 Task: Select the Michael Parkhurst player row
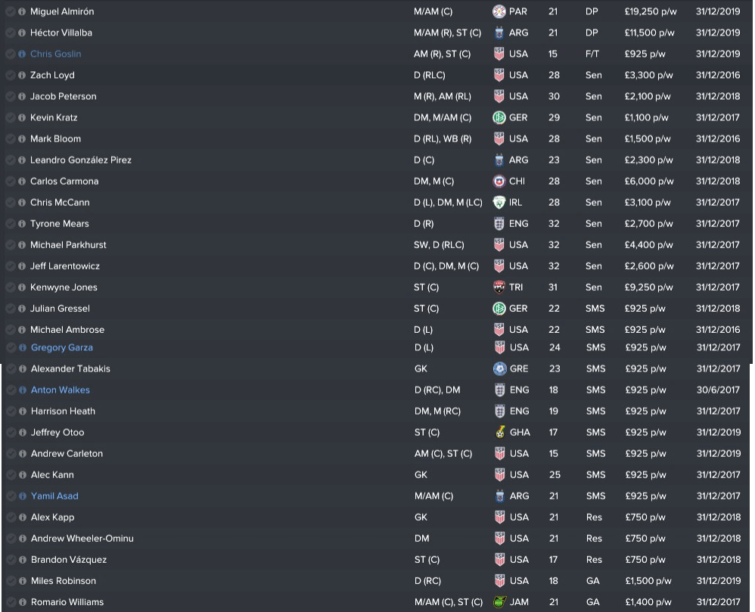pyautogui.click(x=377, y=245)
